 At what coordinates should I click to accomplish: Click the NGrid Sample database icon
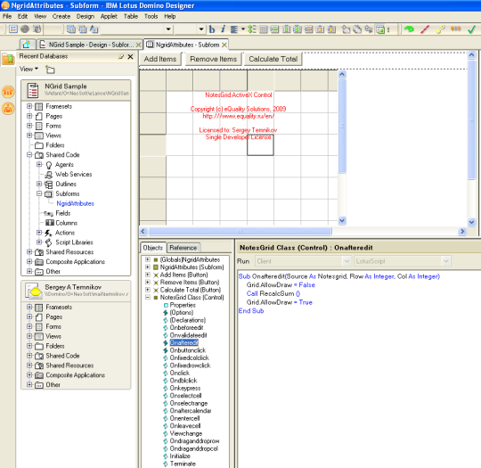click(x=33, y=90)
